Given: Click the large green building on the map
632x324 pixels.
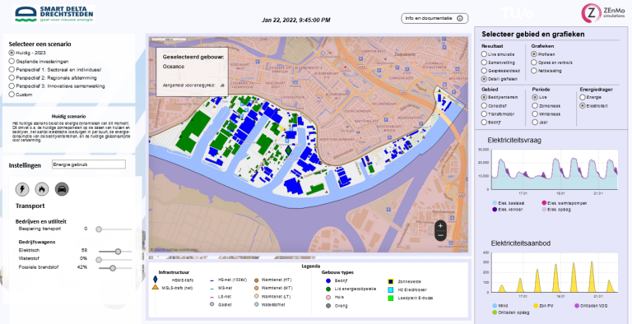Looking at the screenshot, I should [193, 131].
